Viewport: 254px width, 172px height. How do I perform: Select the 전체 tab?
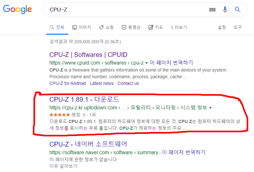point(57,27)
